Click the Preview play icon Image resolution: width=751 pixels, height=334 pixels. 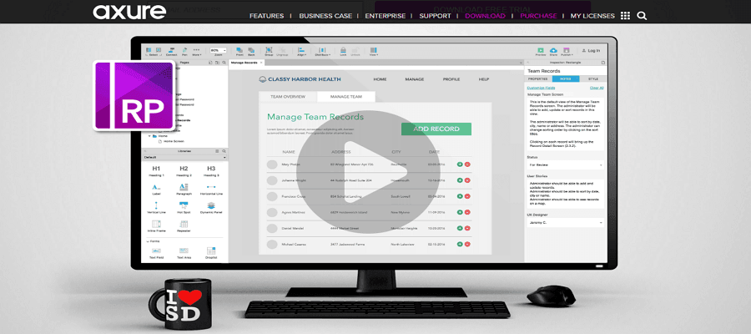[541, 52]
